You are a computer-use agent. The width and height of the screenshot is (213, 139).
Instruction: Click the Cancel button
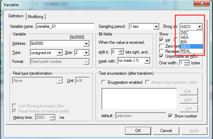point(166,131)
